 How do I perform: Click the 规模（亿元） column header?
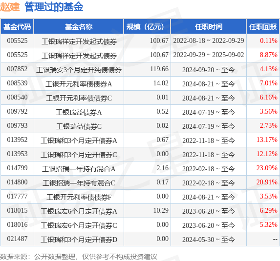tap(147, 27)
